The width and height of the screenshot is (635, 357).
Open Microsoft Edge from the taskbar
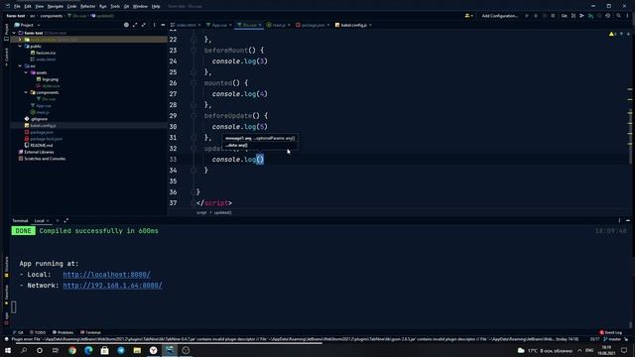tap(88, 350)
